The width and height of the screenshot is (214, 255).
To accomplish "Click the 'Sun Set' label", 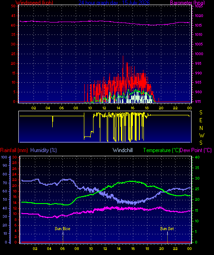I will pos(167,229).
